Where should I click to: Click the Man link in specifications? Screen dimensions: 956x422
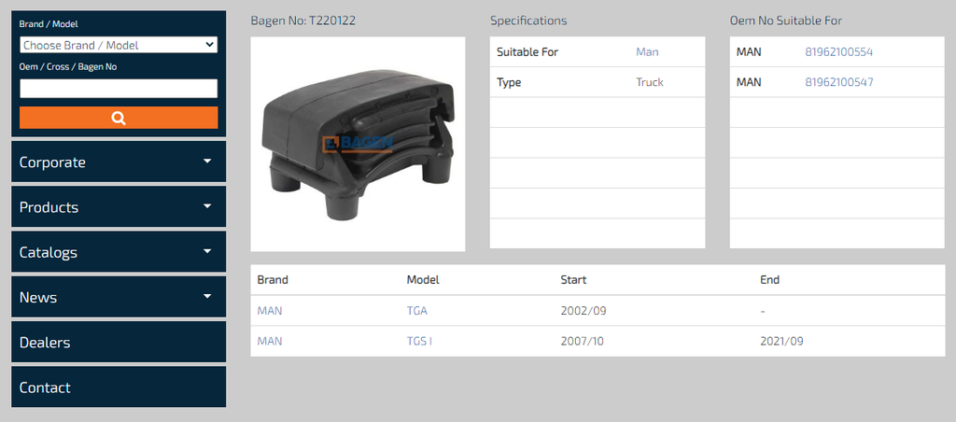(x=647, y=52)
